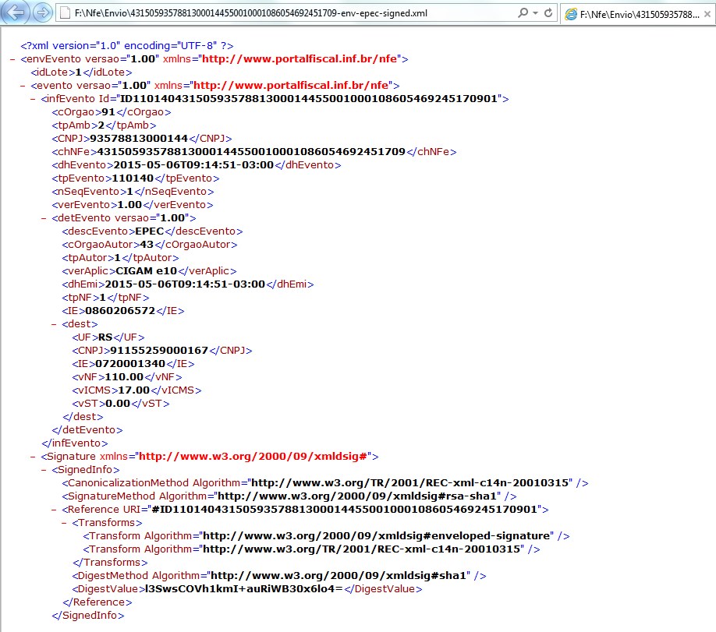Click the UF value RS

pos(105,337)
